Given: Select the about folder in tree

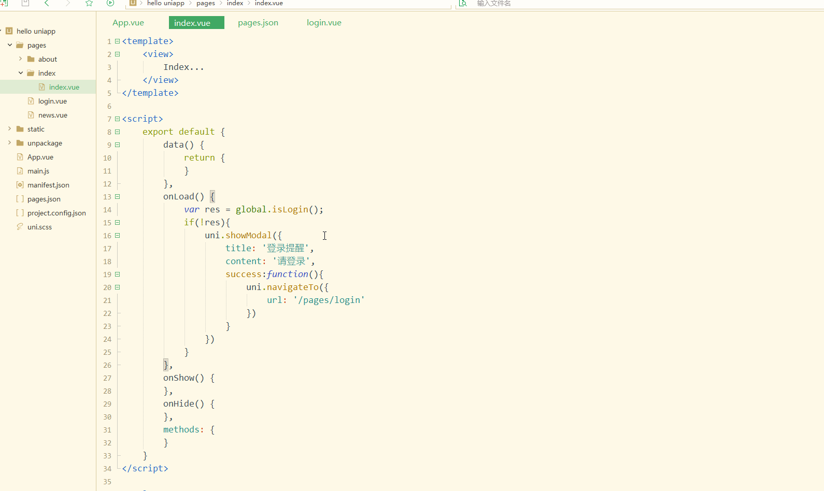Looking at the screenshot, I should [x=48, y=59].
